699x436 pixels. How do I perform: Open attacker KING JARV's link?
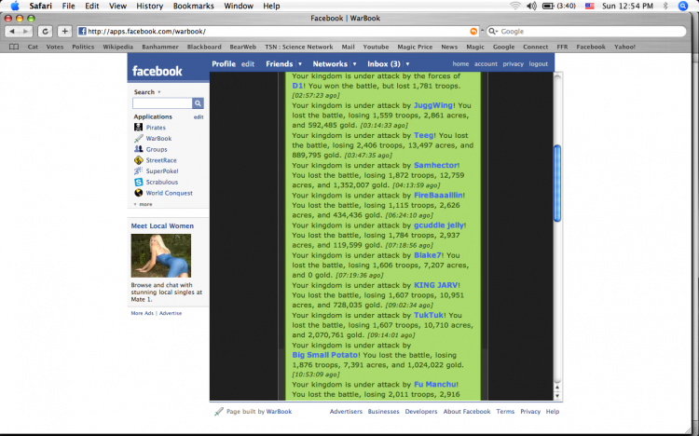coord(436,285)
